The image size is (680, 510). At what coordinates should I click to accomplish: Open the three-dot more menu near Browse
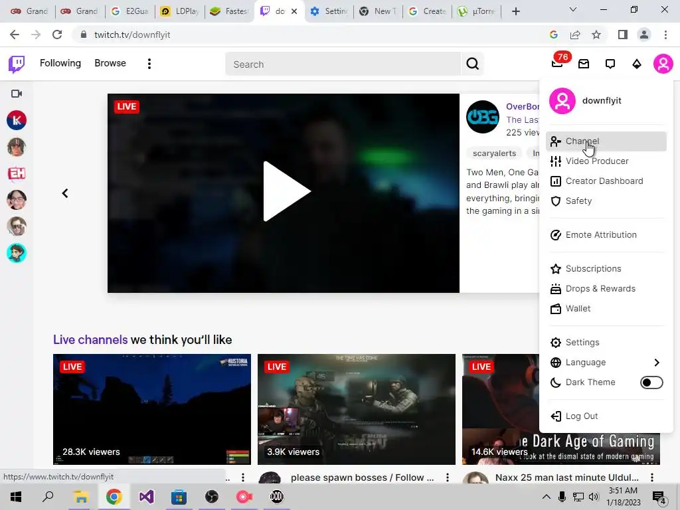click(x=149, y=64)
